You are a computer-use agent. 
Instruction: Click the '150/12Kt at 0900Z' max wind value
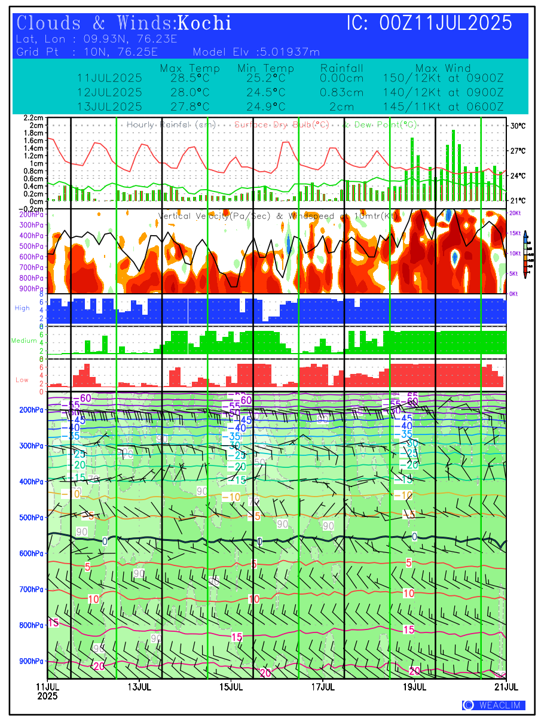pos(443,78)
